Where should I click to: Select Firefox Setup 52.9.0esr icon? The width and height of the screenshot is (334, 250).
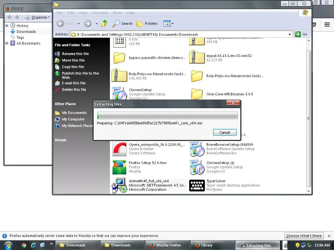[x=119, y=167]
